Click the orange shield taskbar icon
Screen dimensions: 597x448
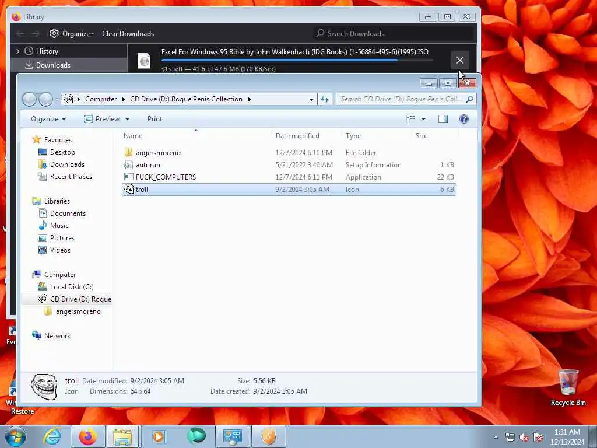[268, 436]
